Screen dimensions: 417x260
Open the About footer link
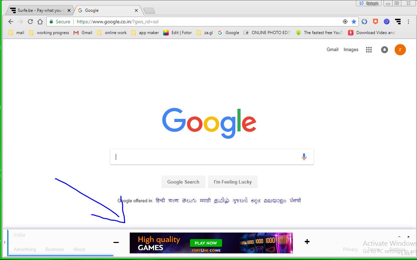coord(79,250)
